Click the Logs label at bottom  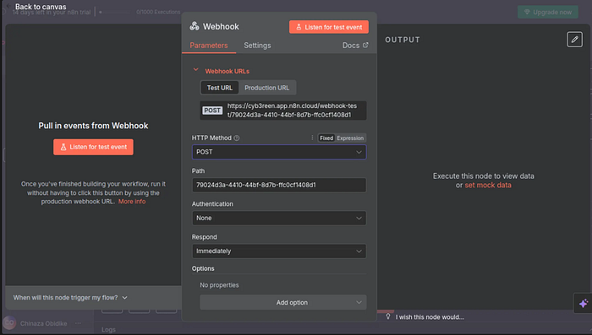tap(108, 329)
